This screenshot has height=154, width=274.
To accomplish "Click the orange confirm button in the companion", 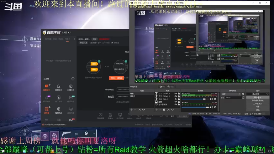I will pyautogui.click(x=116, y=78).
